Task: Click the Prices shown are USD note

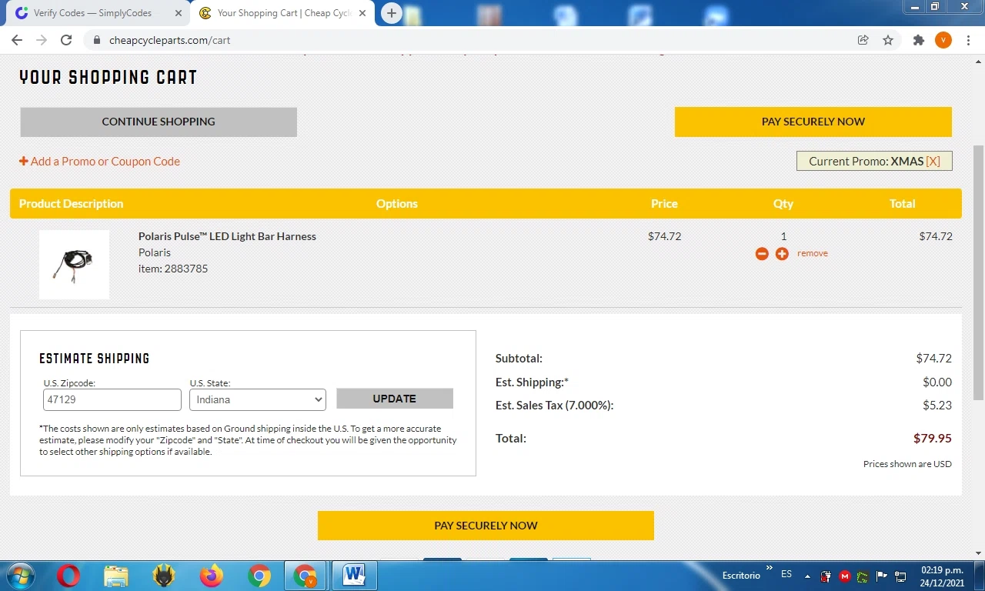Action: 907,464
